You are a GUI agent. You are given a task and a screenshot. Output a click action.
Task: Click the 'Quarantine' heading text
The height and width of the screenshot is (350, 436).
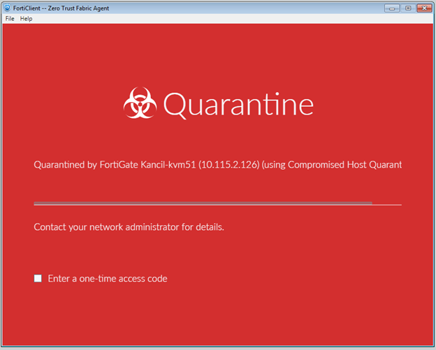pos(238,104)
